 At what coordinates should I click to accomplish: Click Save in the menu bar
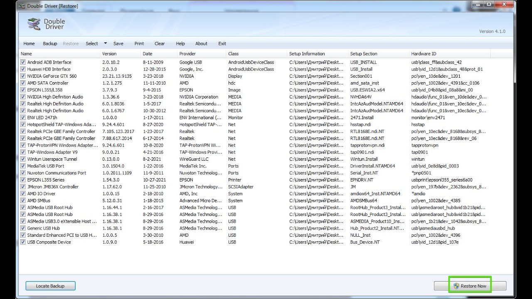tap(118, 44)
